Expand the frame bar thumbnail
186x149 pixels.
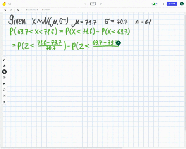tap(93, 3)
